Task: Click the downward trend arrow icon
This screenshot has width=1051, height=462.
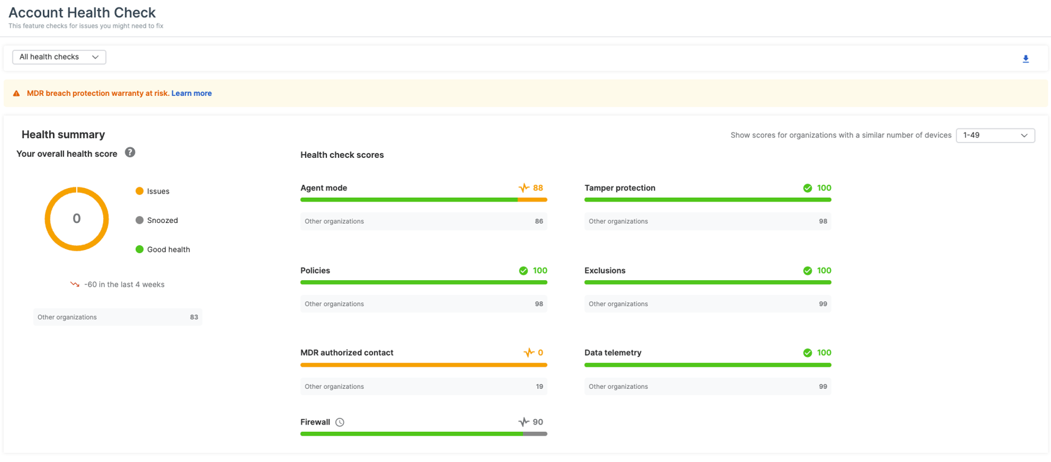Action: click(75, 284)
